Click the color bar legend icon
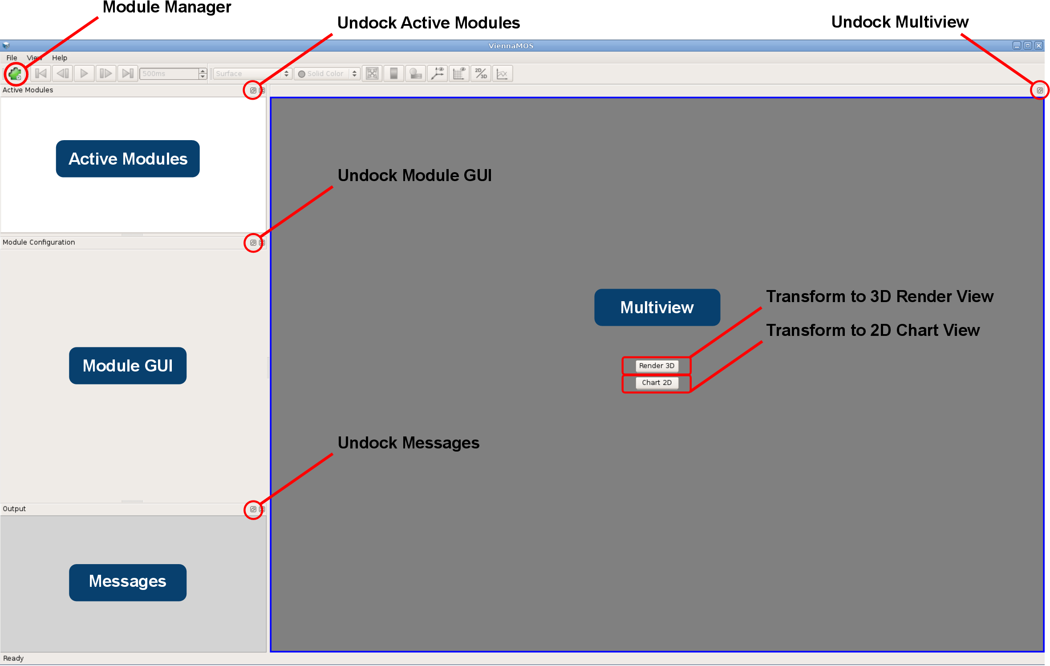The image size is (1050, 666). (x=394, y=74)
